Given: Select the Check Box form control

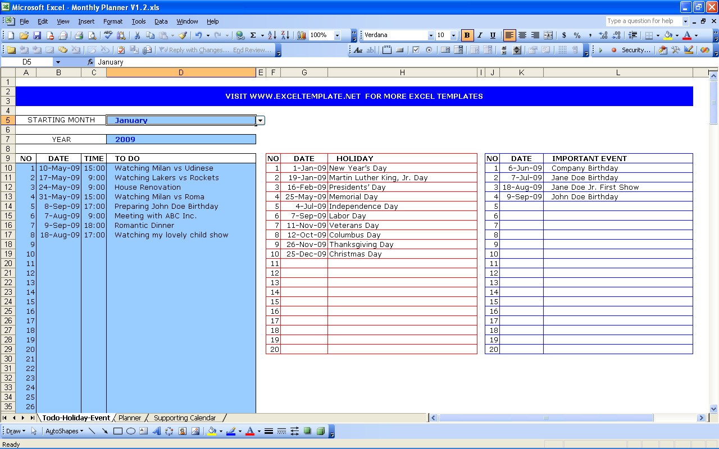Looking at the screenshot, I should pos(416,50).
